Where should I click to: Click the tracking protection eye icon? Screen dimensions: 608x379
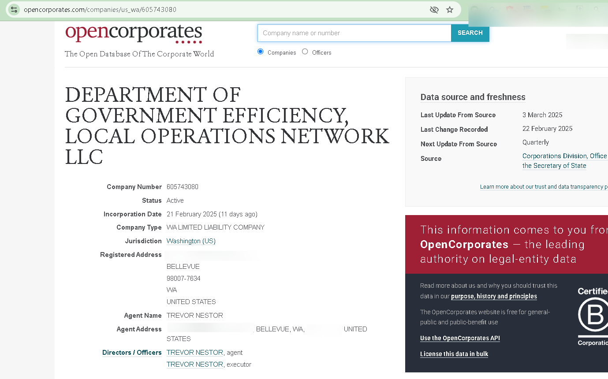434,10
